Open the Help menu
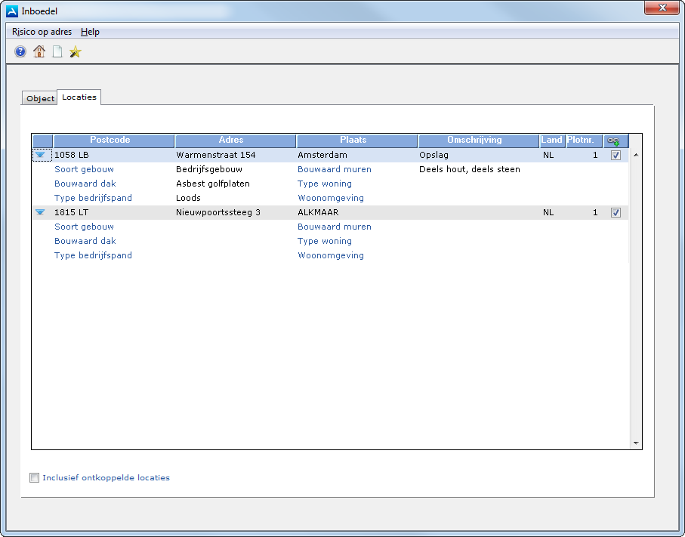685x537 pixels. (x=90, y=32)
